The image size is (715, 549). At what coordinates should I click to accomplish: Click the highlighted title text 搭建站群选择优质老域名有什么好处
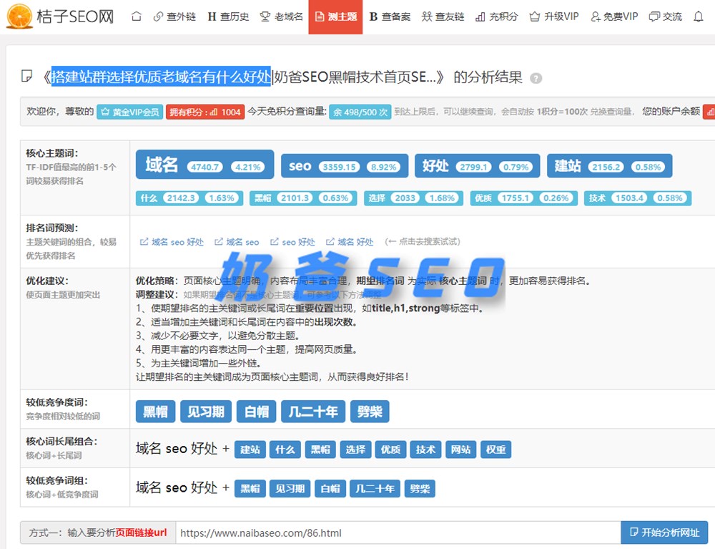[x=161, y=76]
